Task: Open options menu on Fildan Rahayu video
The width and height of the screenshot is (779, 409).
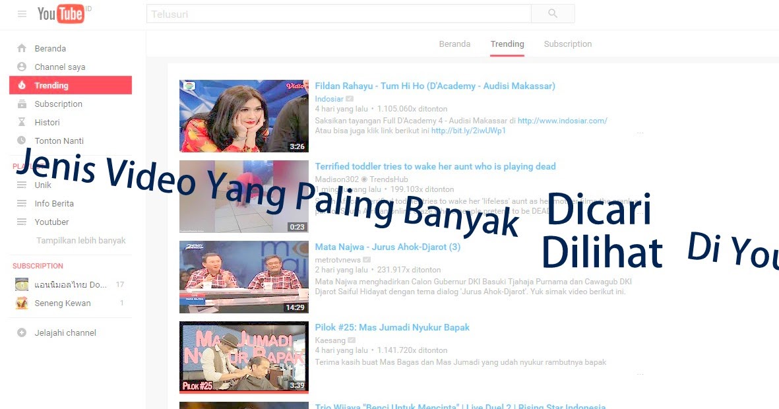Action: point(640,131)
